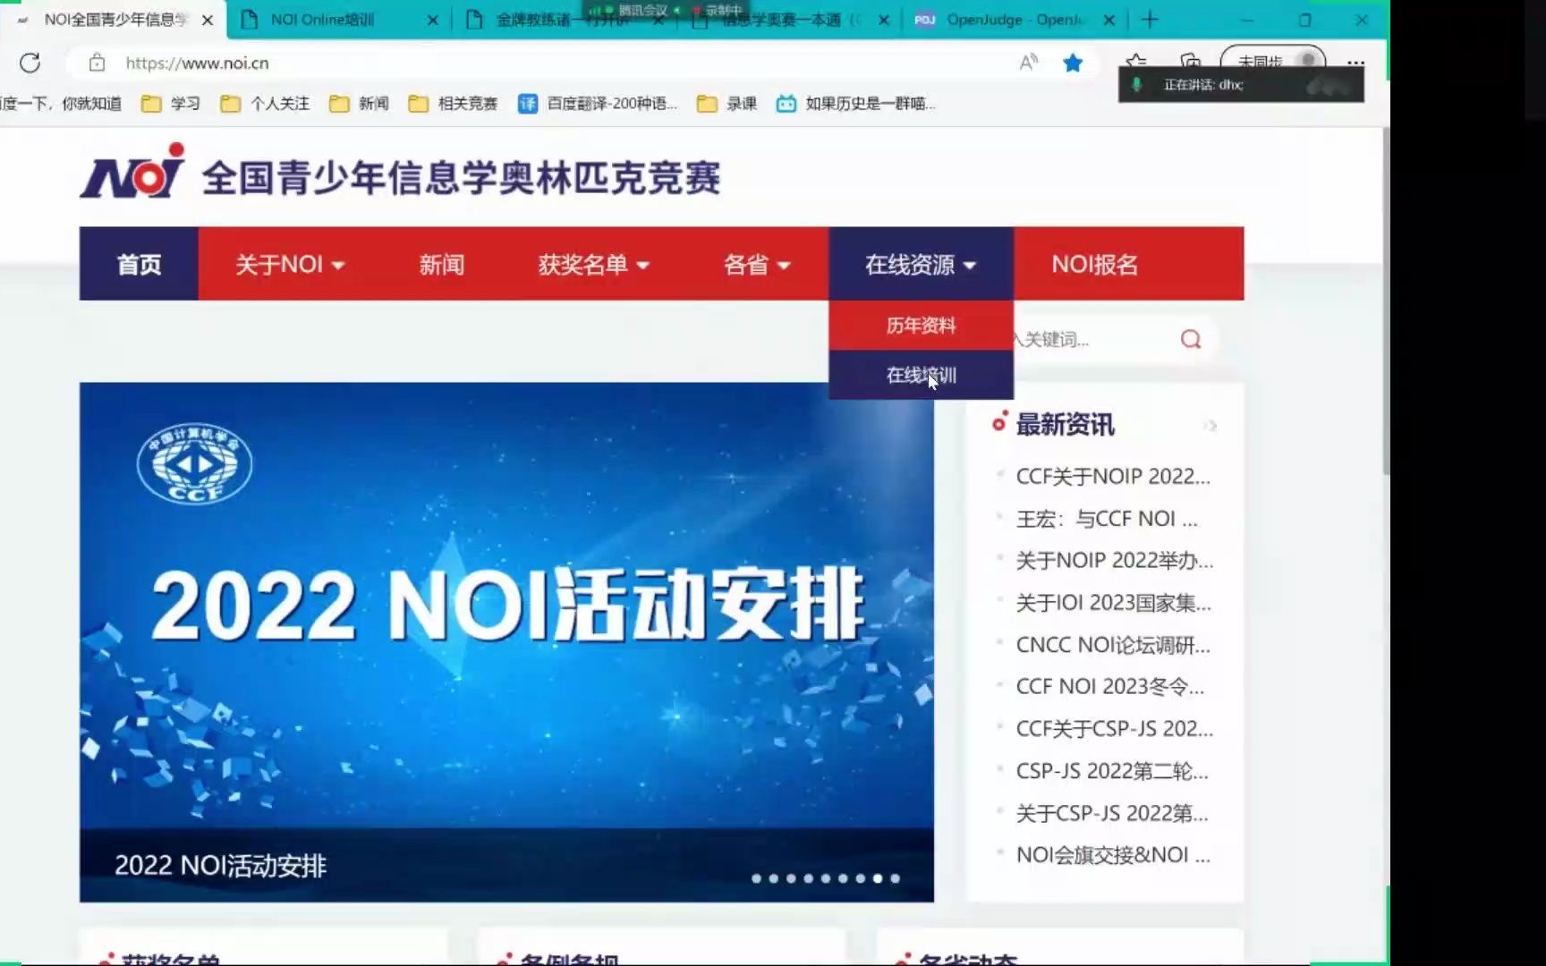
Task: Click the green microphone speaking indicator
Action: tap(1137, 84)
